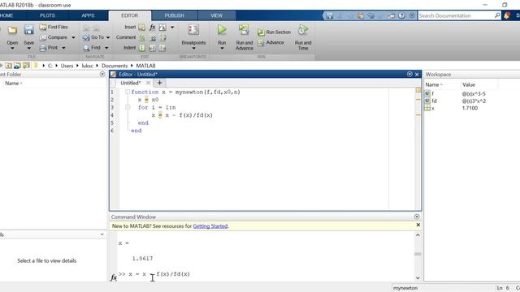Open the Breakpoints dropdown arrow
Image resolution: width=520 pixels, height=292 pixels.
tap(193, 49)
